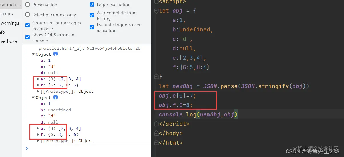Click info icon beside Object containing [2, 3, 4]
Image resolution: width=344 pixels, height=157 pixels.
[56, 54]
